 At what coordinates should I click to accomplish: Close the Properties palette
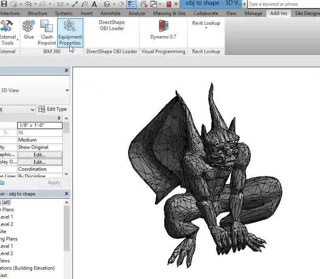pos(67,71)
